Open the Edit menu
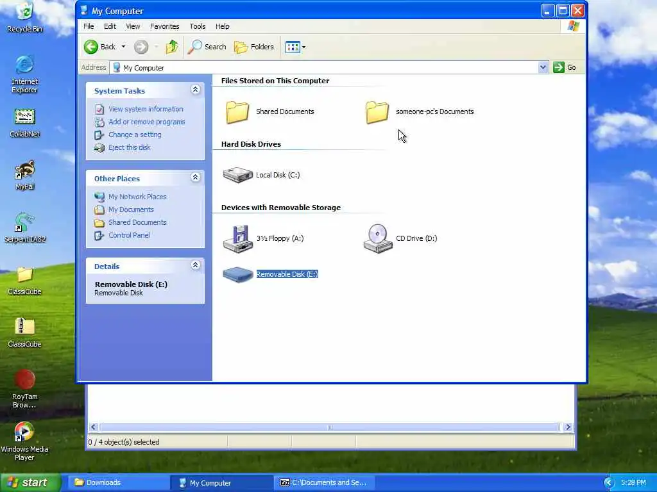The height and width of the screenshot is (492, 657). [110, 26]
